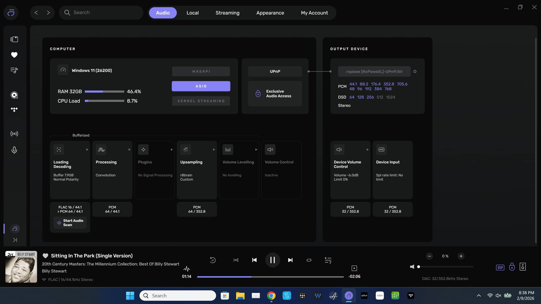Expand the Loading Decoding panel arrow

click(x=87, y=150)
